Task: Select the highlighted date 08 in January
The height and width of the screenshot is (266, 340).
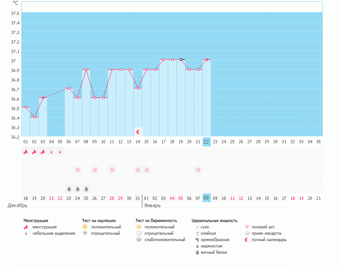Action: tap(206, 198)
